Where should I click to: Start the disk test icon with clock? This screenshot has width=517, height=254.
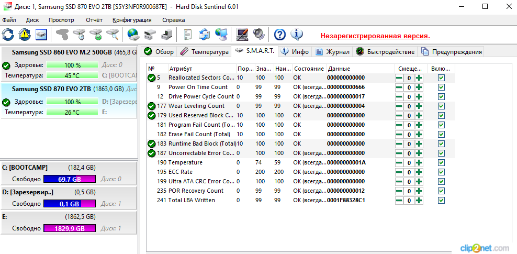point(80,35)
